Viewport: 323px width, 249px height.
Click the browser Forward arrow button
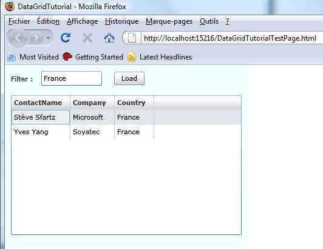pyautogui.click(x=36, y=38)
